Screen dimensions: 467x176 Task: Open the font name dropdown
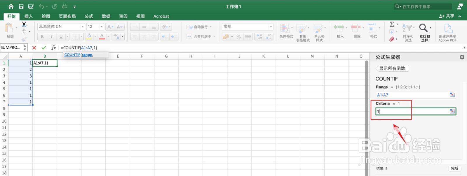coord(83,27)
